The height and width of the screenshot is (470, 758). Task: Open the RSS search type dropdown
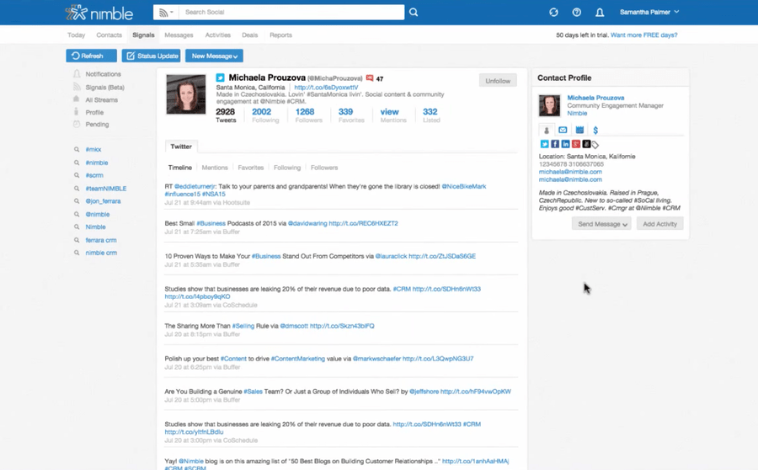click(165, 13)
